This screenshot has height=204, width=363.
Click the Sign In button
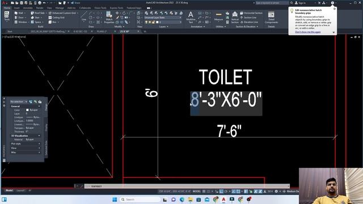[300, 3]
